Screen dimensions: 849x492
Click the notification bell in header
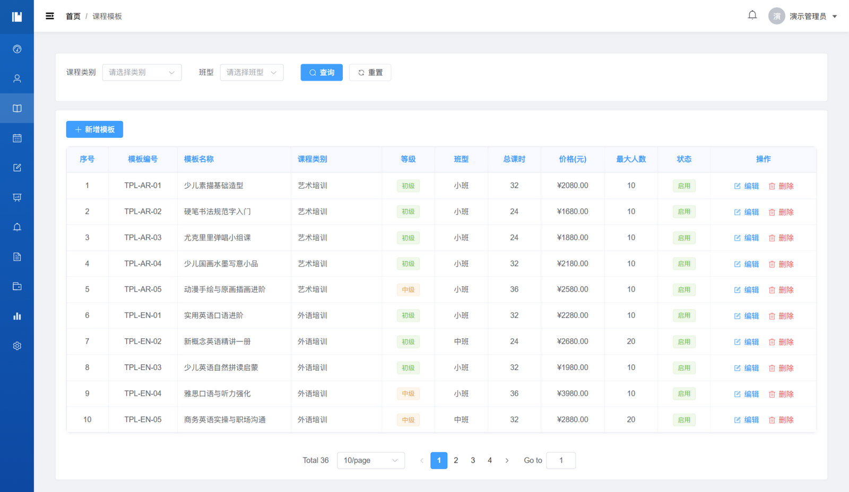[x=752, y=15]
